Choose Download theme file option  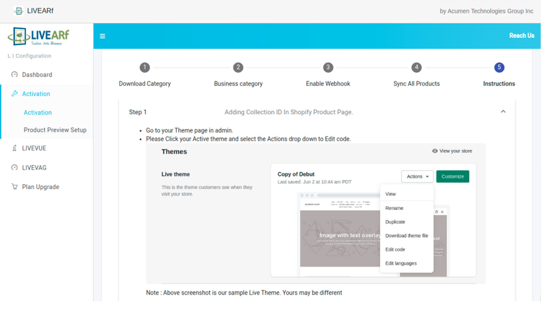click(x=407, y=235)
